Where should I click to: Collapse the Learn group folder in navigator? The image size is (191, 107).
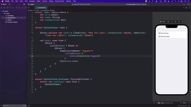[3, 13]
